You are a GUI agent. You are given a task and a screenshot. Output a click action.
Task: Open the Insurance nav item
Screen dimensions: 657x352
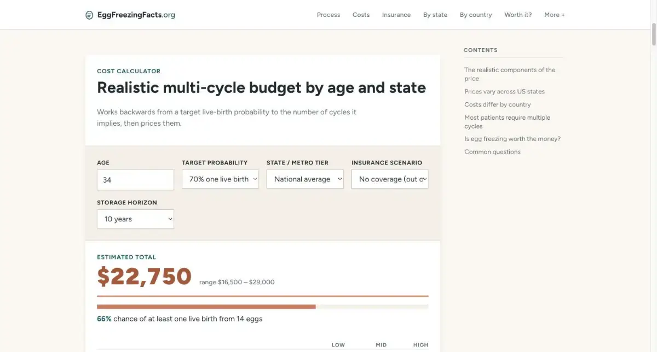pos(396,15)
